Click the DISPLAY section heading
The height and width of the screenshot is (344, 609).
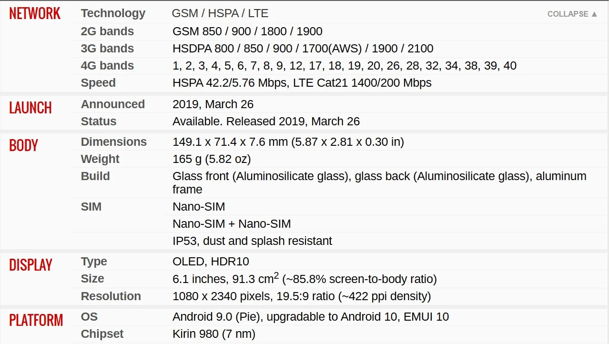click(x=30, y=265)
